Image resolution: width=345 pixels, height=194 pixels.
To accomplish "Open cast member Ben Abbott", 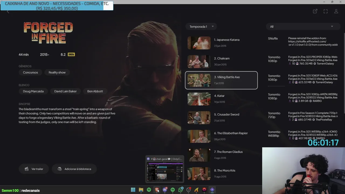I will 95,91.
